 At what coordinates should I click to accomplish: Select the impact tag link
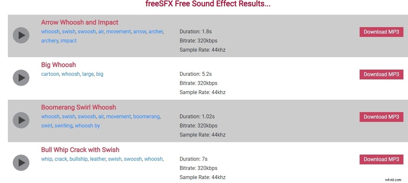click(69, 41)
